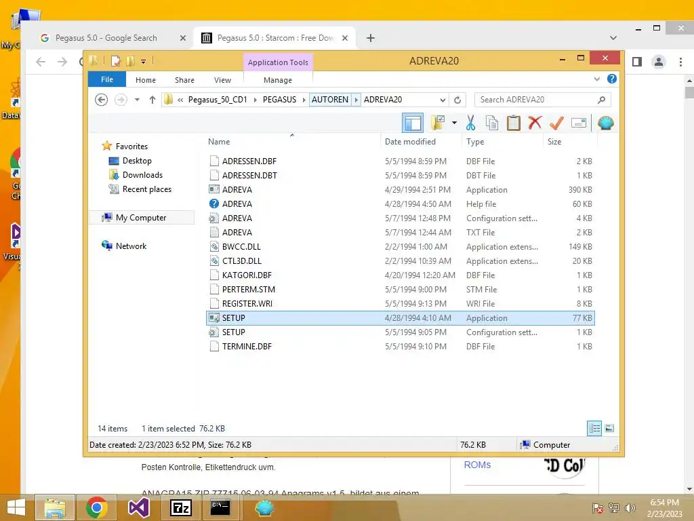Click the red X Delete icon
694x521 pixels.
(535, 122)
